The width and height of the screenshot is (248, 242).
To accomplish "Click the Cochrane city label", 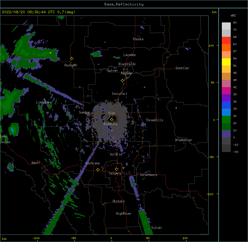I will click(93, 163).
